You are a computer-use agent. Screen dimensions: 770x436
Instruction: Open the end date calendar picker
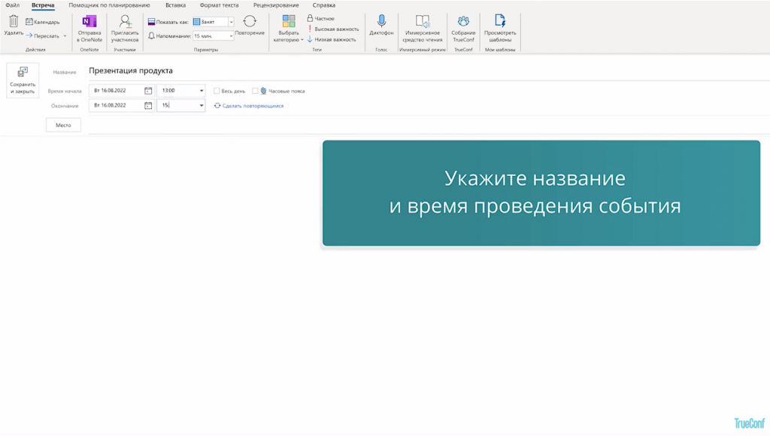(x=148, y=105)
